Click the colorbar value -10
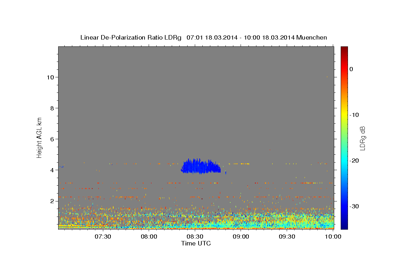 point(354,115)
